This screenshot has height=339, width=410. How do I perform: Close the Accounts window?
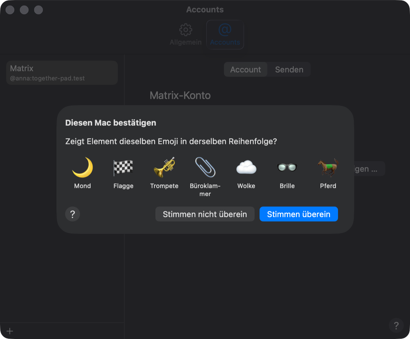pos(10,10)
